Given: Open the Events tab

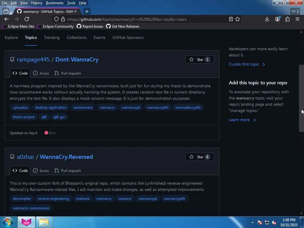Looking at the screenshot, I should (x=99, y=37).
